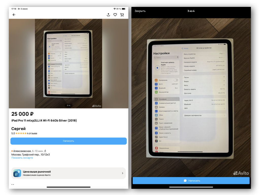This screenshot has width=260, height=195.
Task: Click the blue Написать button under Сергей
Action: pyautogui.click(x=69, y=141)
